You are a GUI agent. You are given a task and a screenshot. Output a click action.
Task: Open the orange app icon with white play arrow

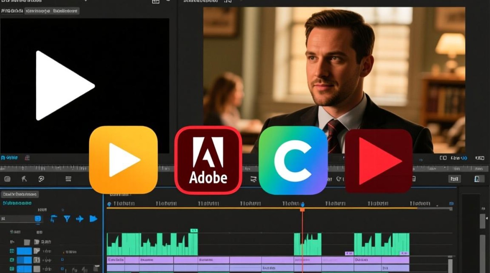coord(123,160)
